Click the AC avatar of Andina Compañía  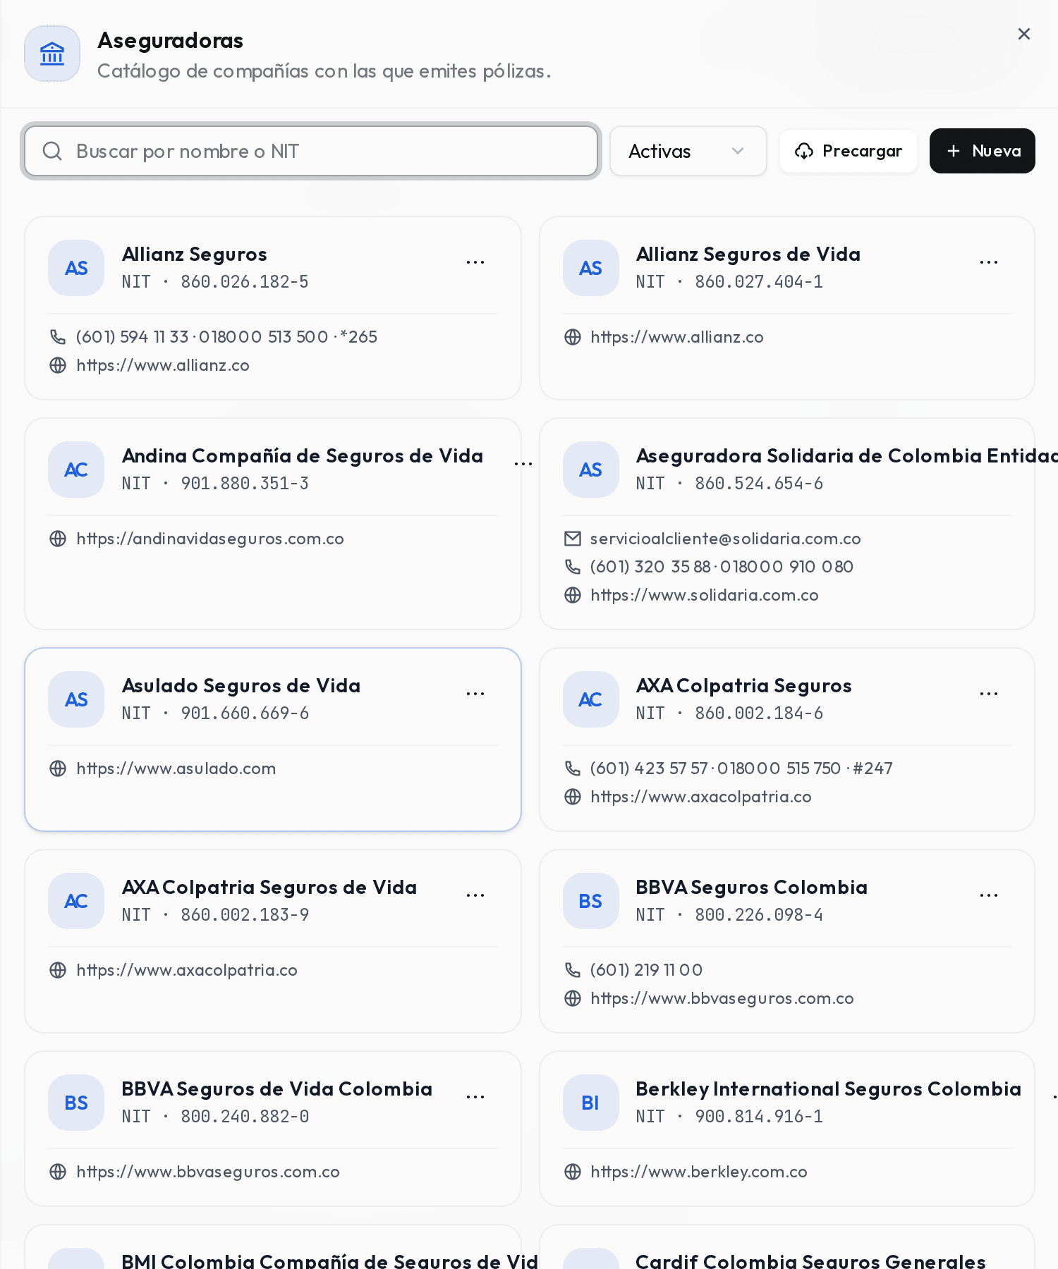pos(76,470)
